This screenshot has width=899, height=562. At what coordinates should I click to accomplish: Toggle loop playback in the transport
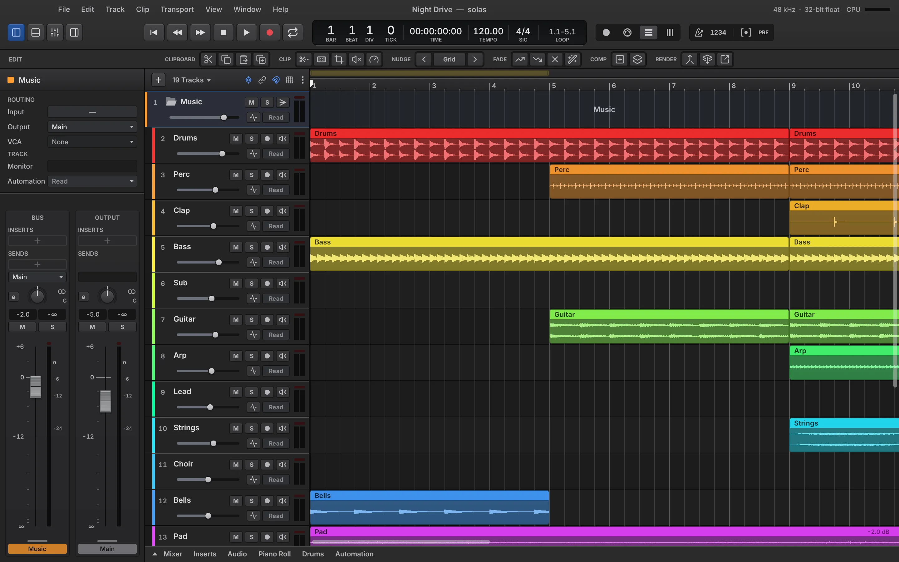point(292,32)
